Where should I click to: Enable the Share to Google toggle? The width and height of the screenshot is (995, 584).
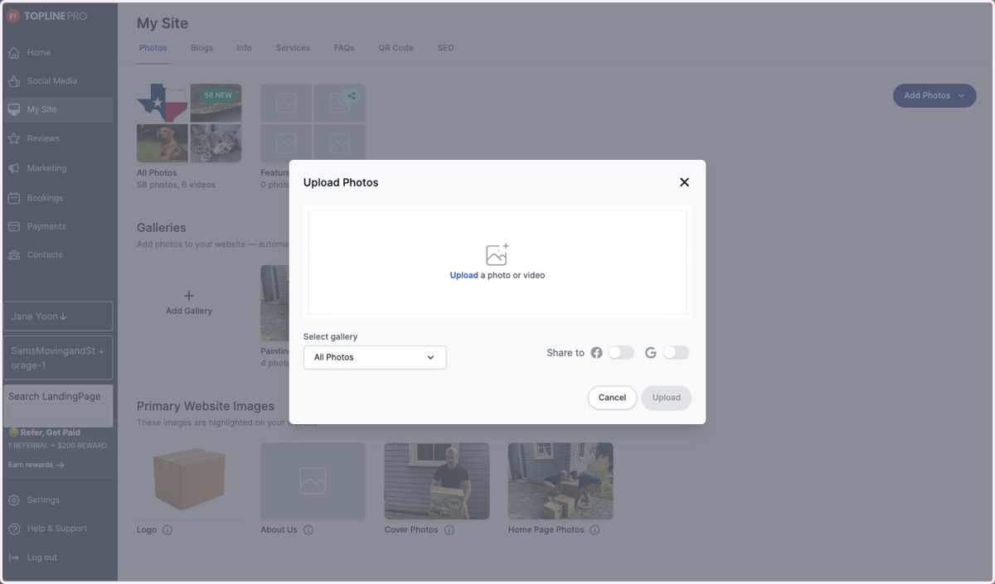pos(676,353)
